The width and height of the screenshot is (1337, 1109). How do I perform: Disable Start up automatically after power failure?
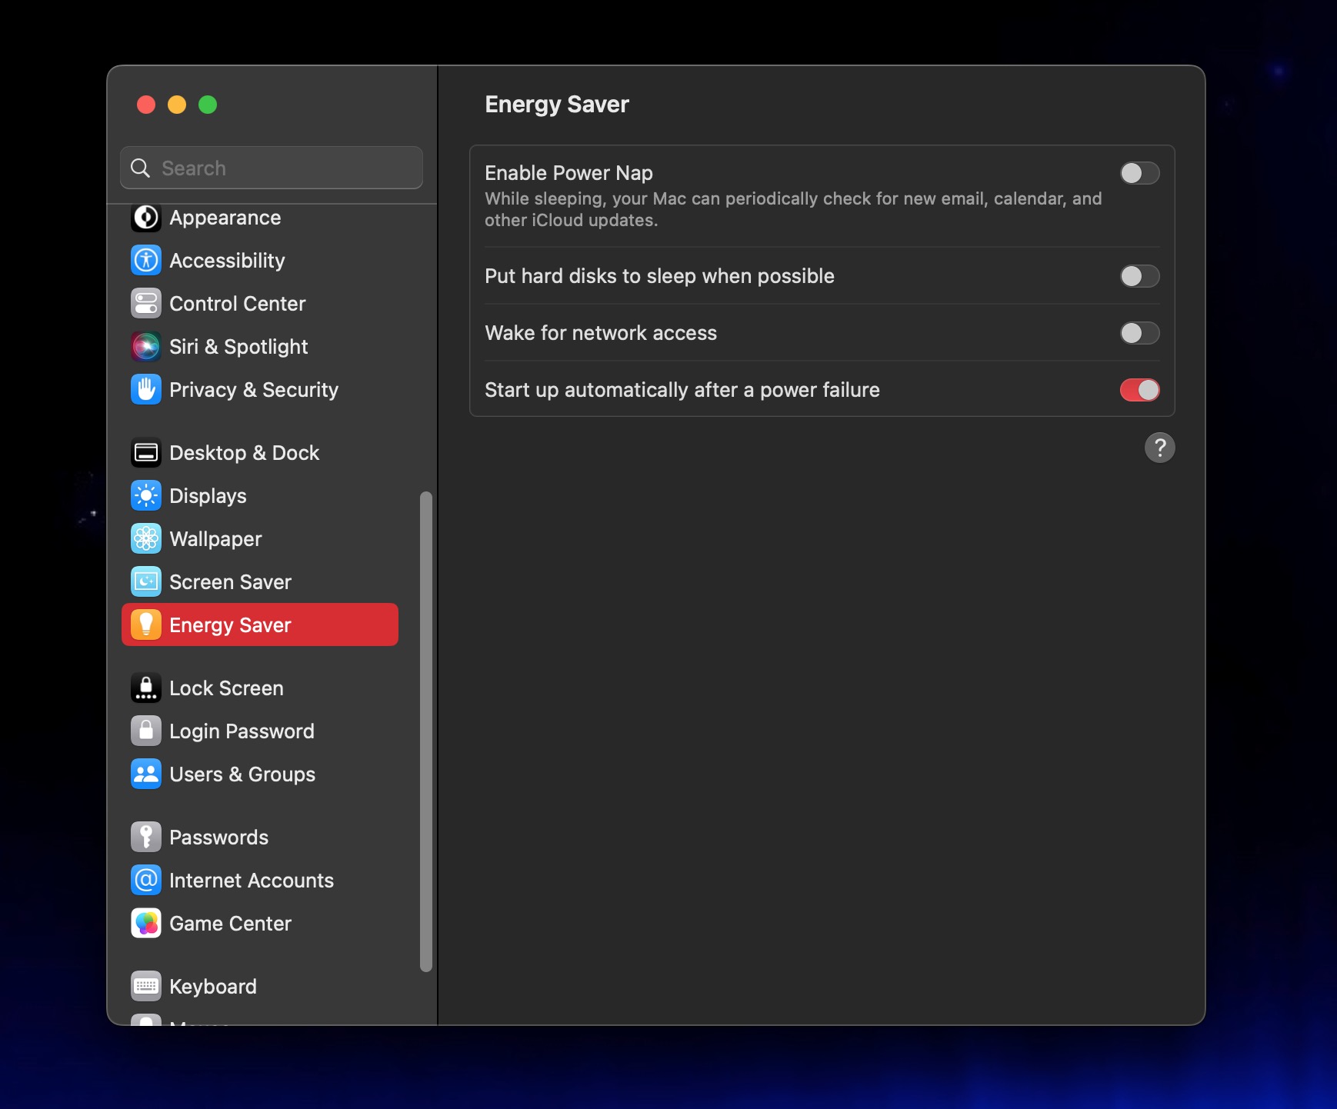tap(1139, 390)
